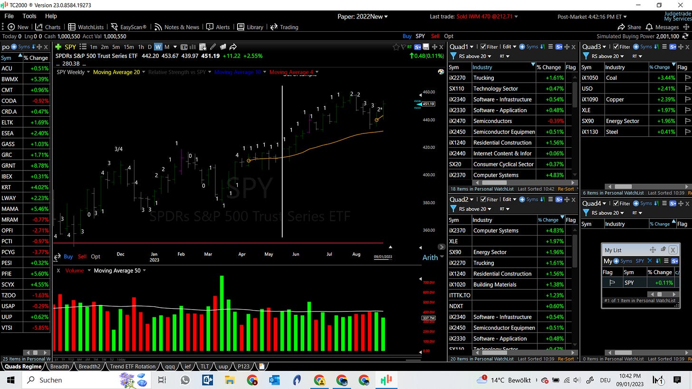692x389 pixels.
Task: Click the Tr text tool icon in chart toolbar
Action: click(184, 47)
